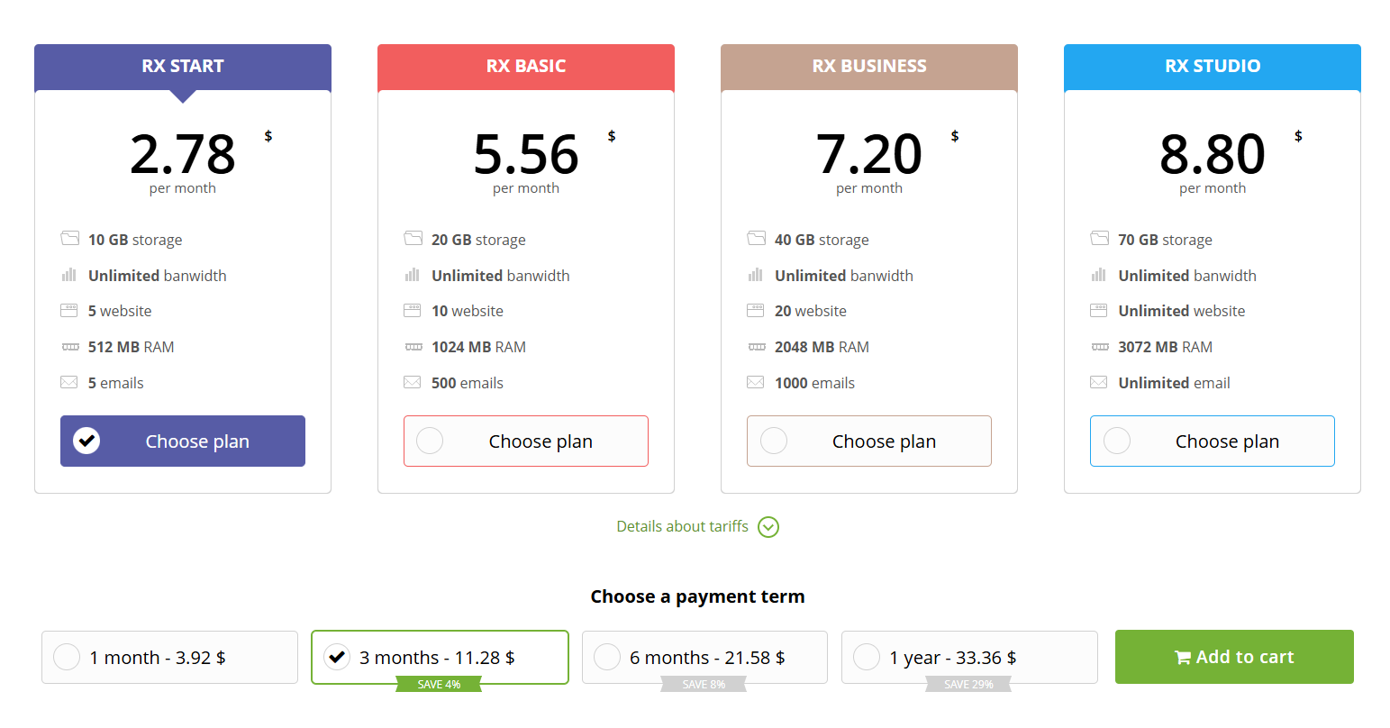The image size is (1390, 728).
Task: Select the RX BUSINESS header tab
Action: coord(869,67)
